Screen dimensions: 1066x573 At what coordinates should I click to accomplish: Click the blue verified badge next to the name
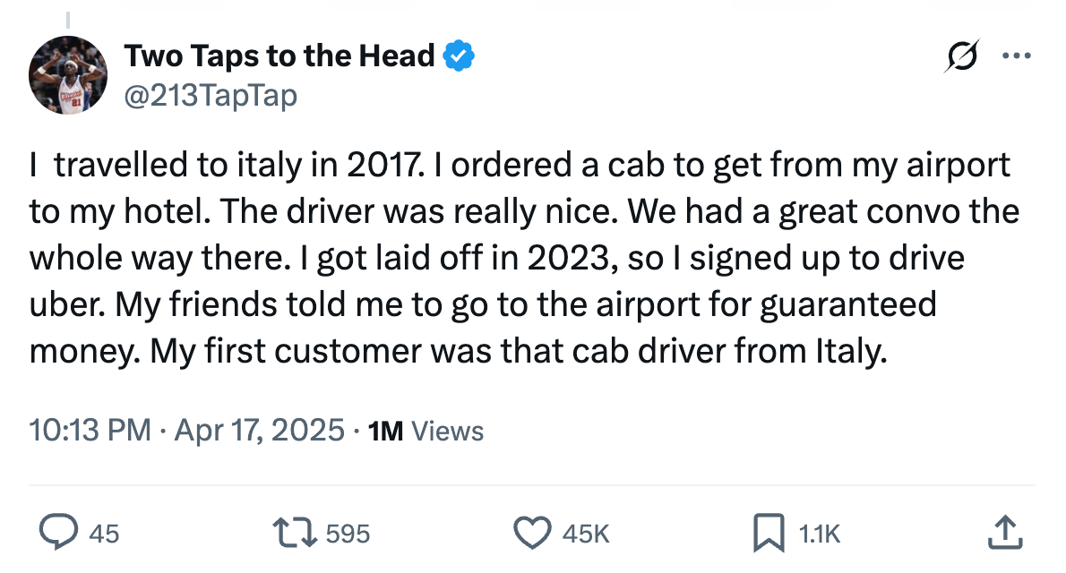[458, 55]
